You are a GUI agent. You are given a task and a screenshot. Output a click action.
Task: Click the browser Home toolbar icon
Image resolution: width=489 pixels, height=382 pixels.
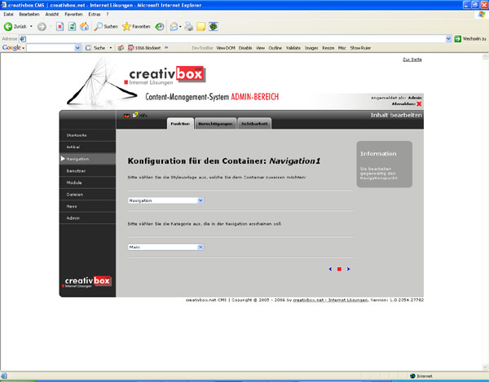click(x=84, y=26)
